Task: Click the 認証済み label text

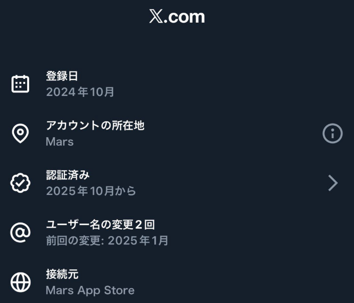Action: (67, 175)
